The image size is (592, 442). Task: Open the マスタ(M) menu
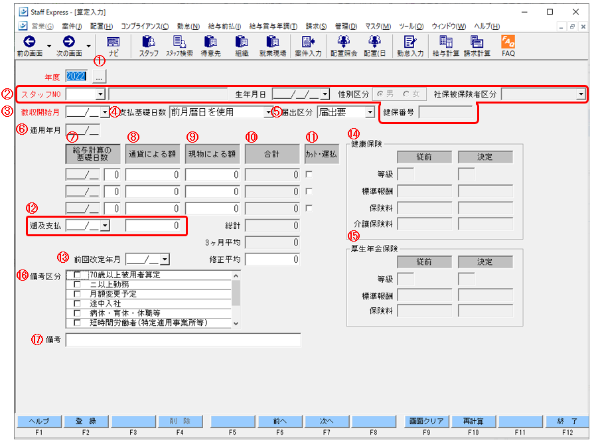[378, 27]
